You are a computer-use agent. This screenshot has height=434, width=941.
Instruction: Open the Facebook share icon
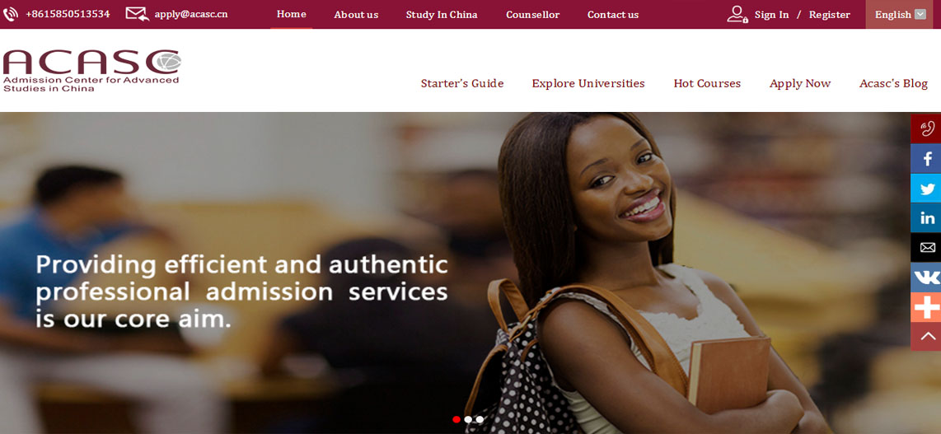pyautogui.click(x=926, y=158)
